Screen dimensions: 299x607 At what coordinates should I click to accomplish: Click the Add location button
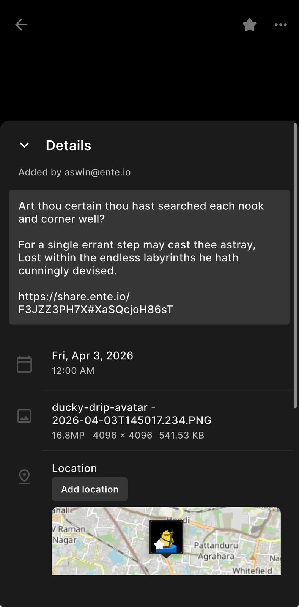tap(90, 489)
